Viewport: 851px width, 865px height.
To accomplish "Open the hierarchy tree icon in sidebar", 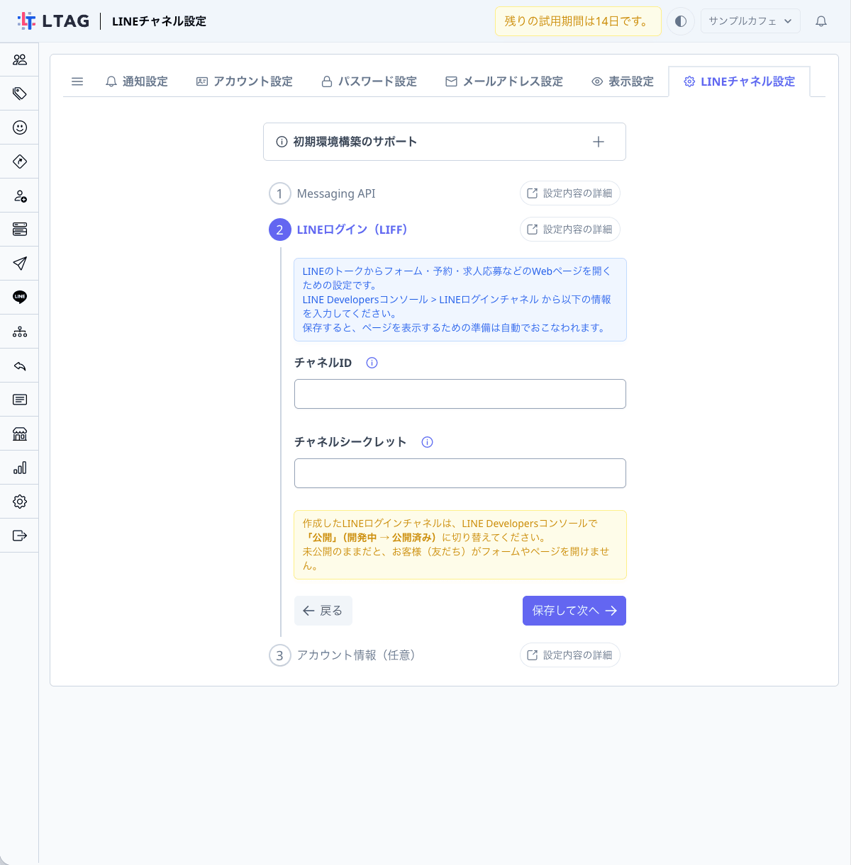I will click(20, 332).
